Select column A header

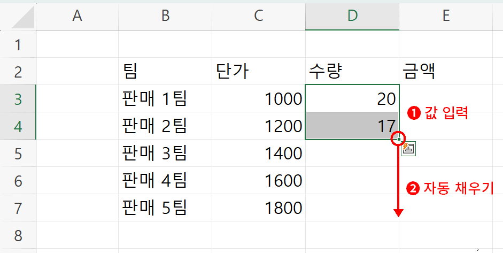pyautogui.click(x=77, y=16)
